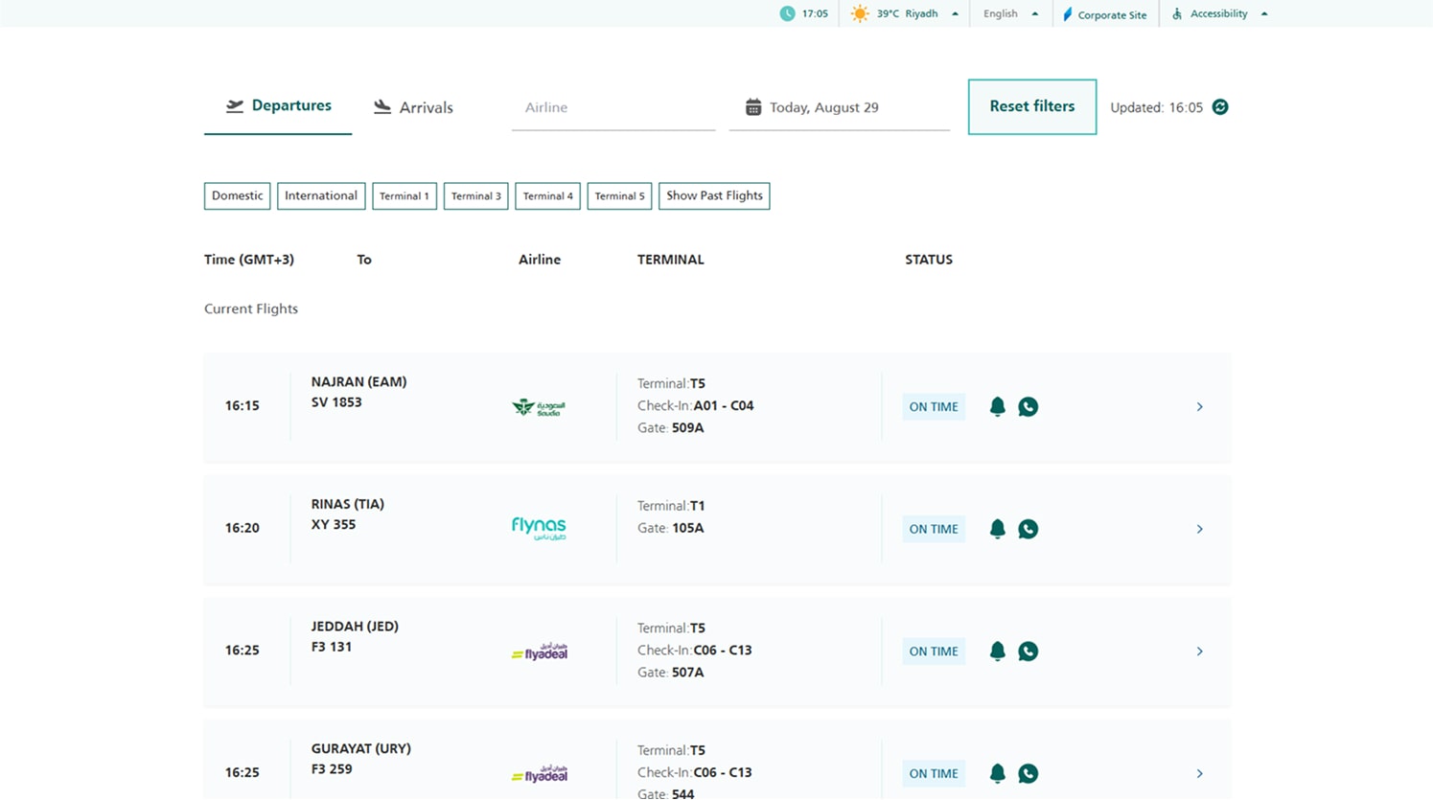This screenshot has width=1433, height=800.
Task: Toggle the Terminal 1 filter
Action: (404, 195)
